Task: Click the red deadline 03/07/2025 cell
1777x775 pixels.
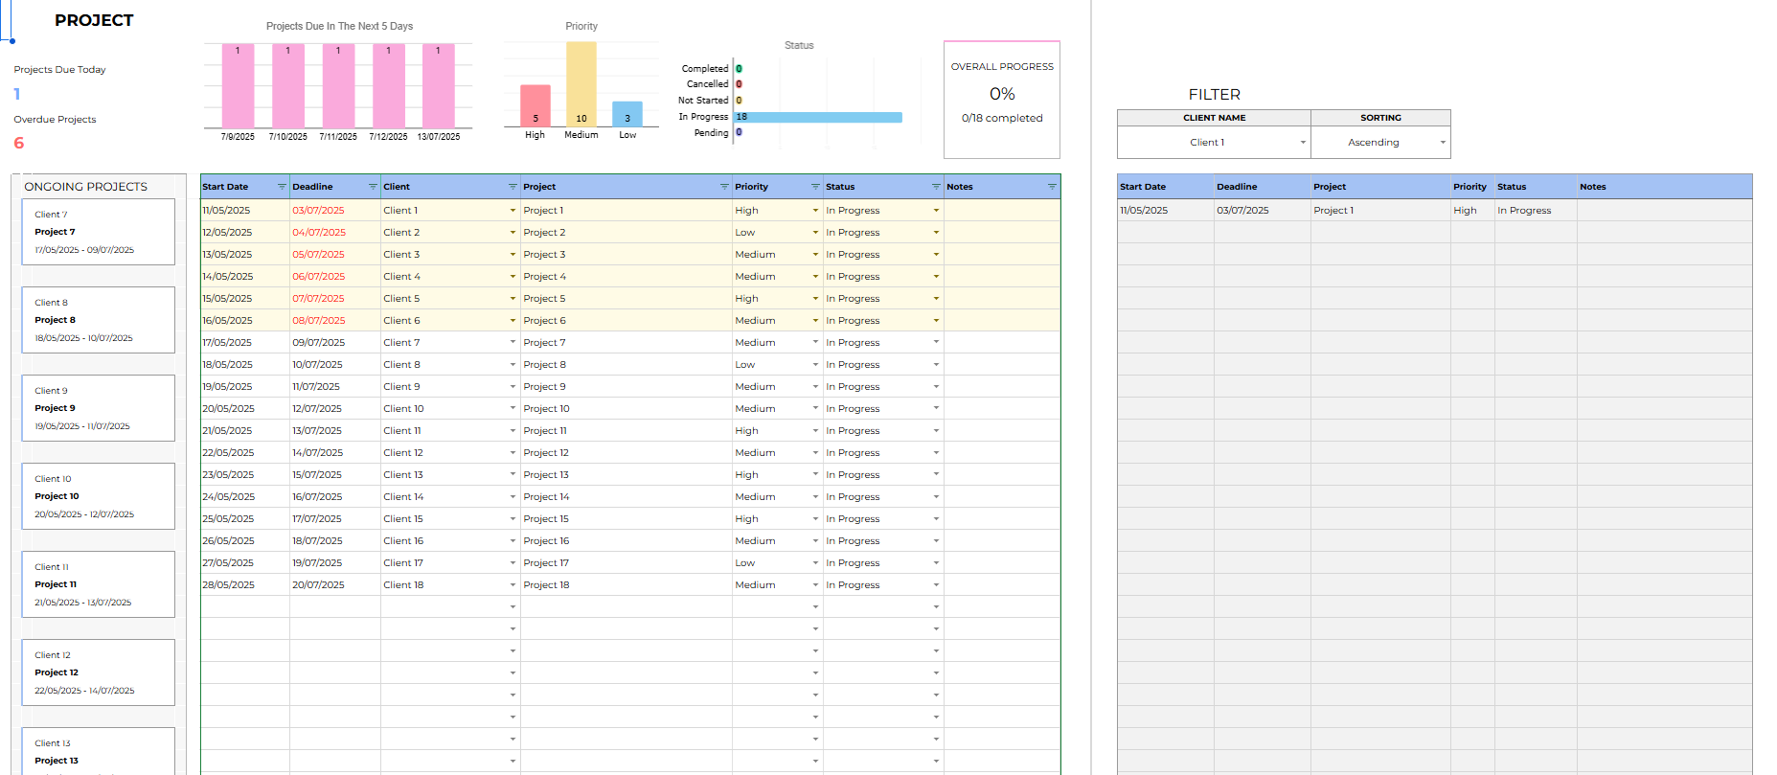Action: click(x=318, y=211)
